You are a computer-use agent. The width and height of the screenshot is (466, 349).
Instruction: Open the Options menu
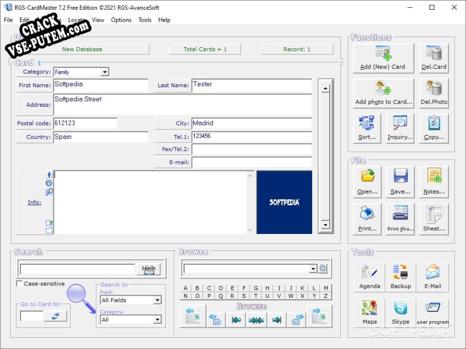(121, 20)
